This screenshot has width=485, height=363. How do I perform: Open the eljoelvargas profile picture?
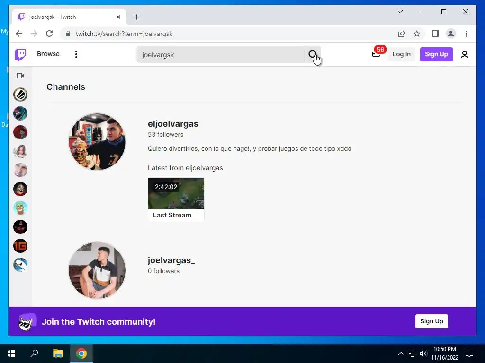[97, 142]
